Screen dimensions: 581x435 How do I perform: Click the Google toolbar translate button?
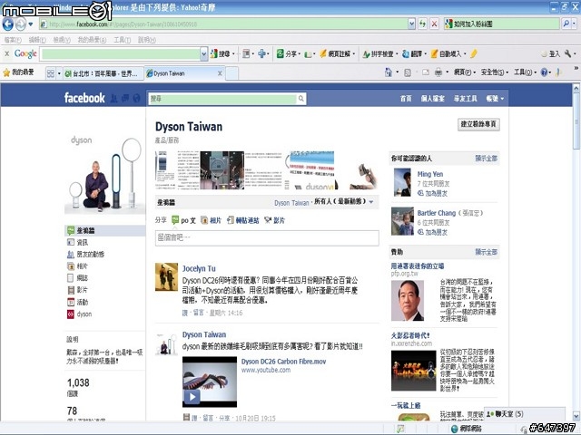click(x=414, y=54)
